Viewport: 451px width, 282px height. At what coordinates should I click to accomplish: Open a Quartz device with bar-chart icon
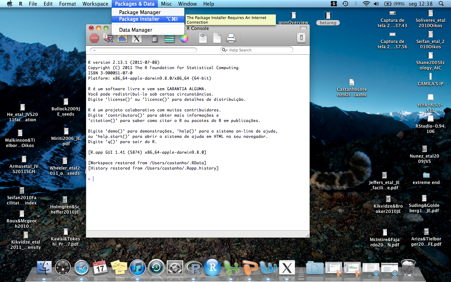122,38
